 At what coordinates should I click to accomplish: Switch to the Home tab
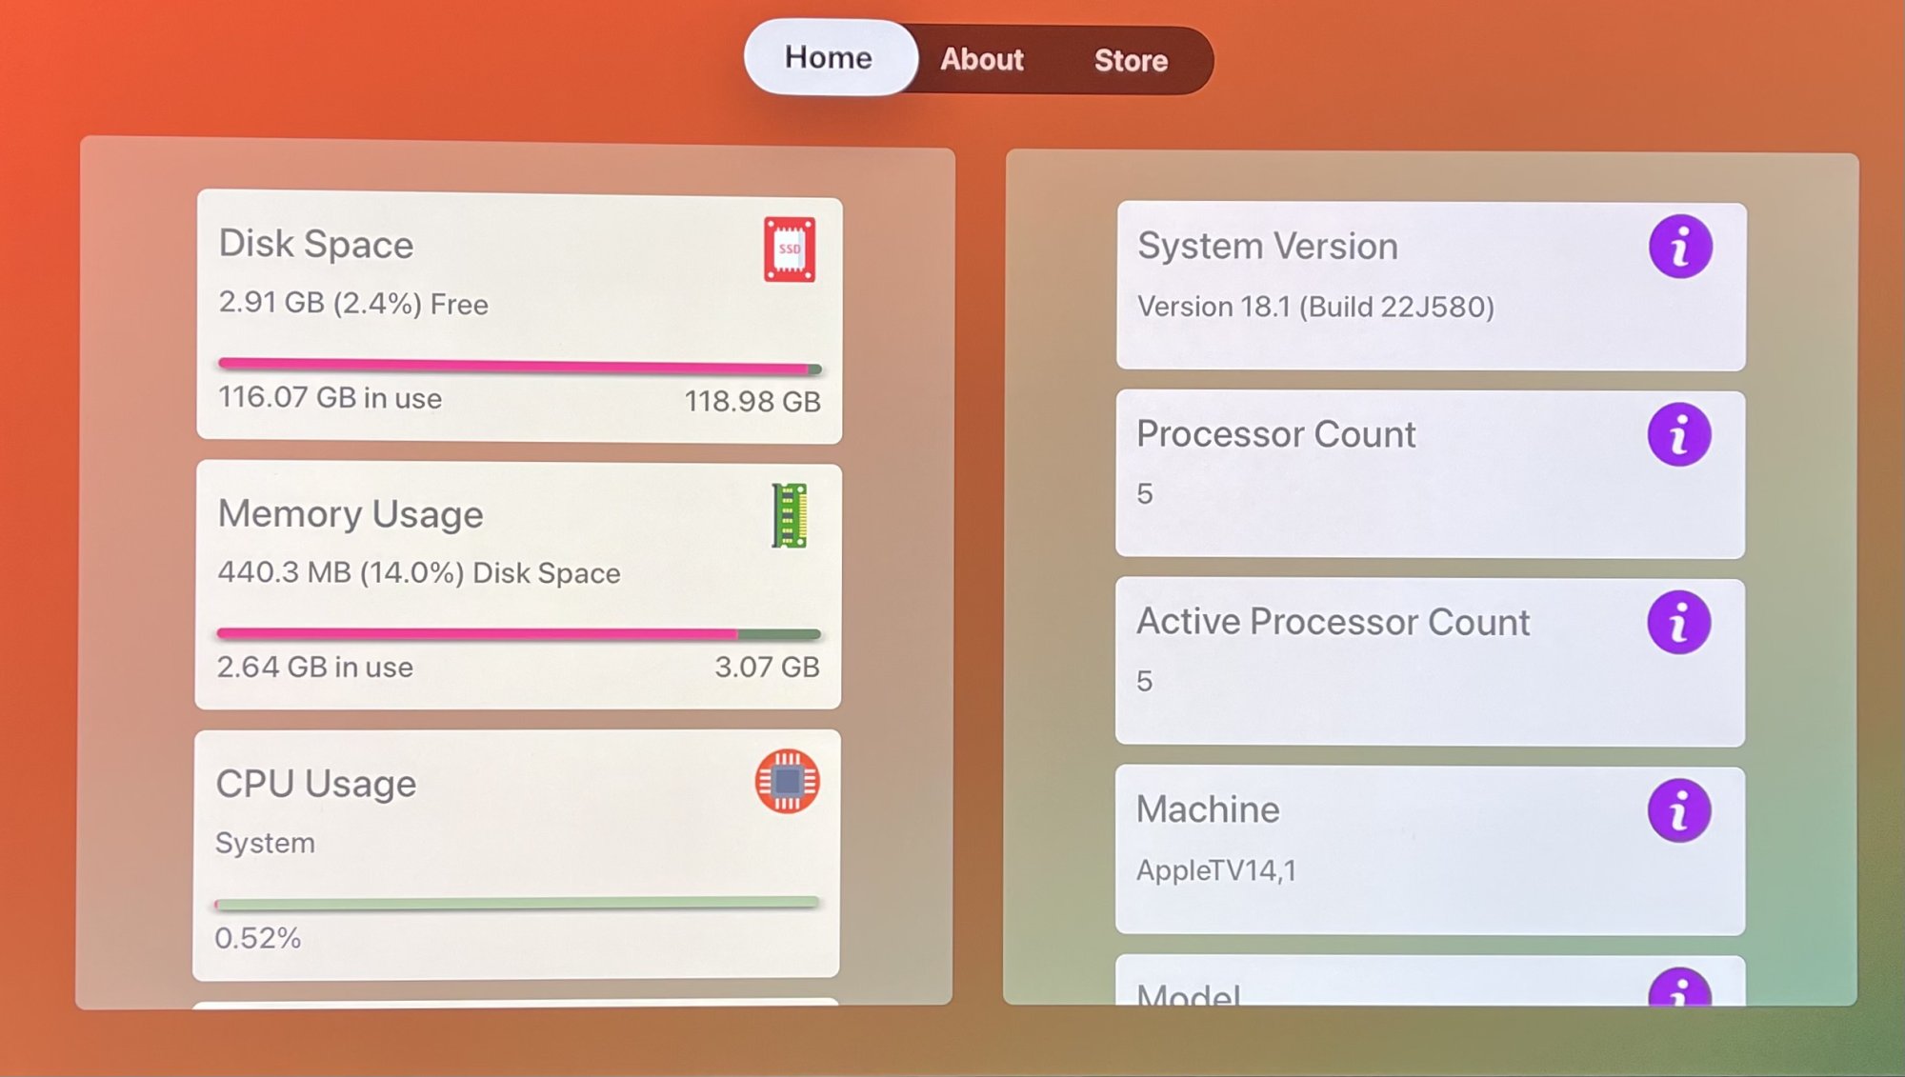point(829,57)
